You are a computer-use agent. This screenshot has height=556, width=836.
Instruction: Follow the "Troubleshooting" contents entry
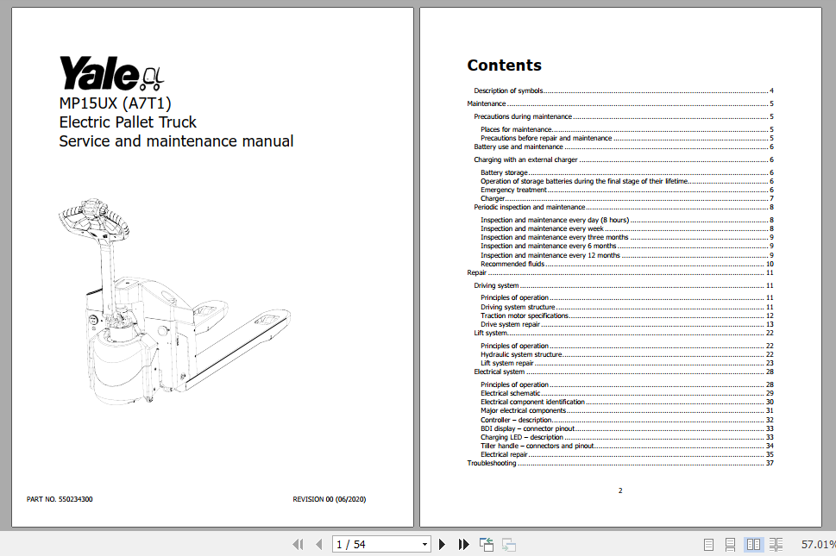pyautogui.click(x=489, y=463)
